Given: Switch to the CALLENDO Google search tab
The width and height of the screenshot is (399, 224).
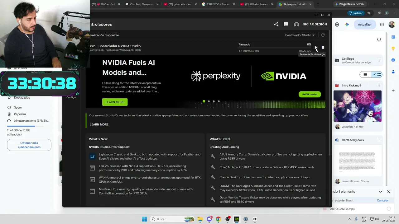Looking at the screenshot, I should tap(218, 4).
